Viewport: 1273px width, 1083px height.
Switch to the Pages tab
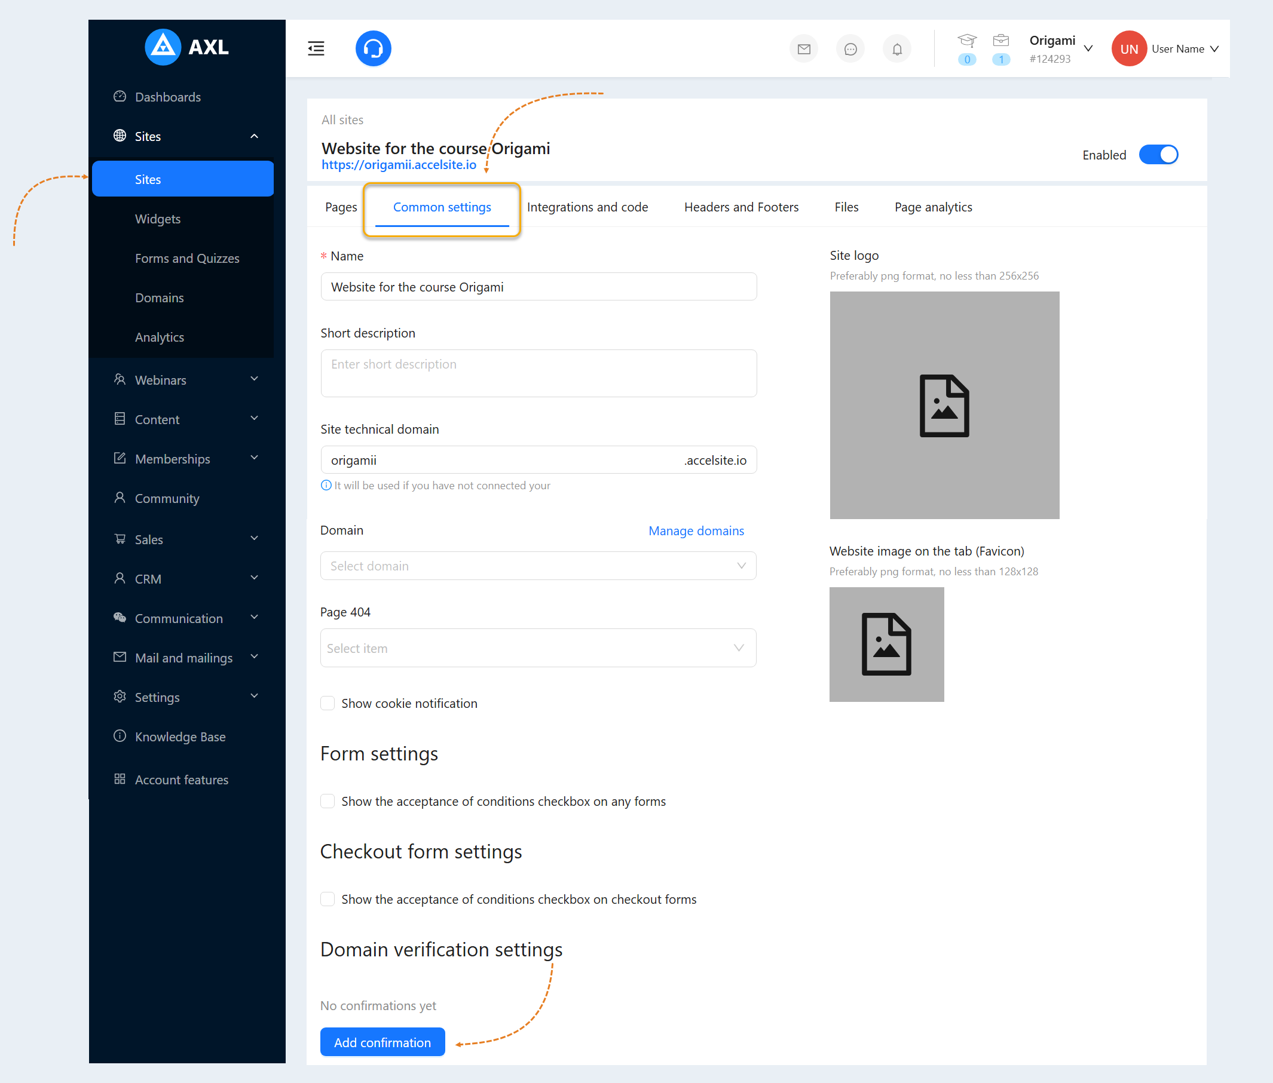tap(341, 207)
